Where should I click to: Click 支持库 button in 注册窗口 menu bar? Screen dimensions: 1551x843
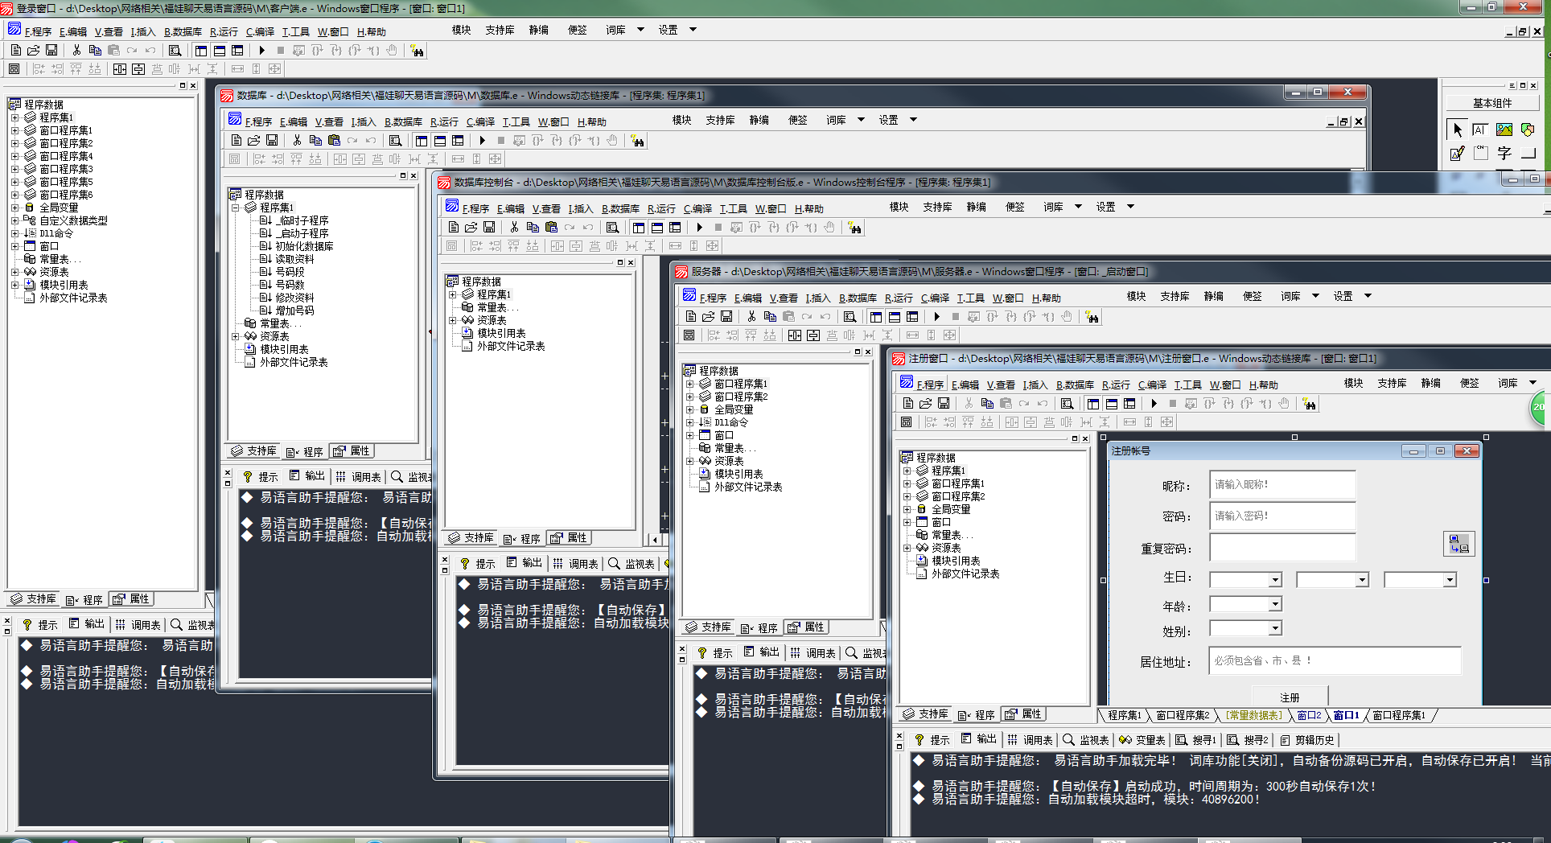[1392, 383]
